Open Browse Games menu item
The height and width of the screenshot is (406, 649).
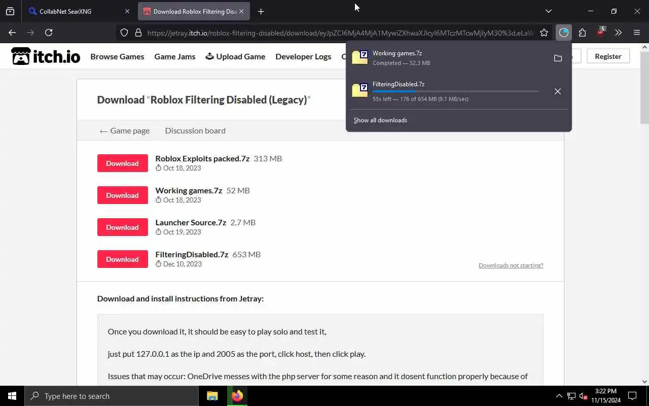coord(117,56)
